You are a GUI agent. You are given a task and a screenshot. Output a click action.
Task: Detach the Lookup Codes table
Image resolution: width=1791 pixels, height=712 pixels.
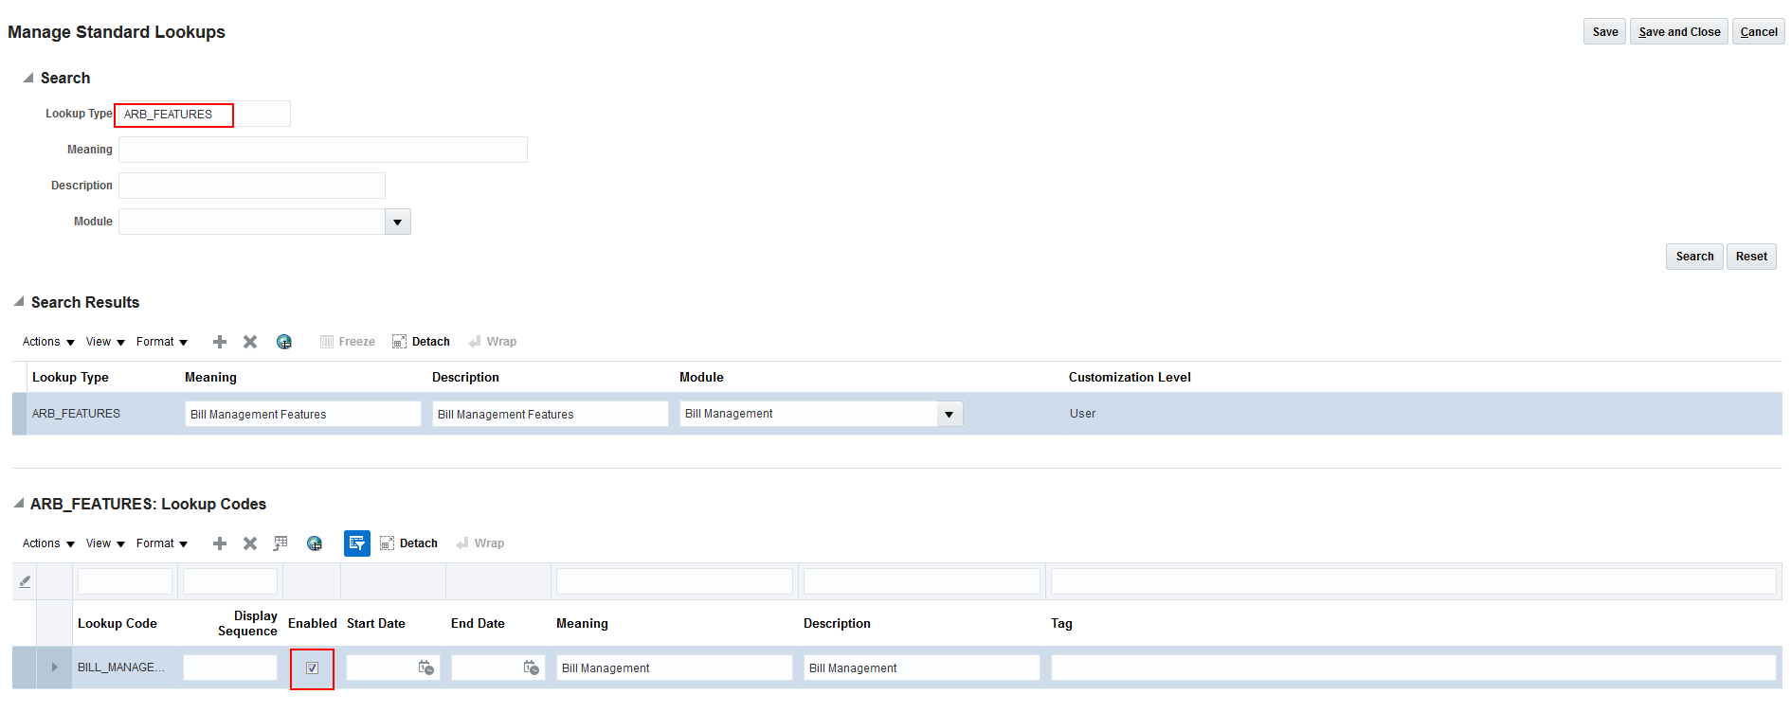[409, 543]
